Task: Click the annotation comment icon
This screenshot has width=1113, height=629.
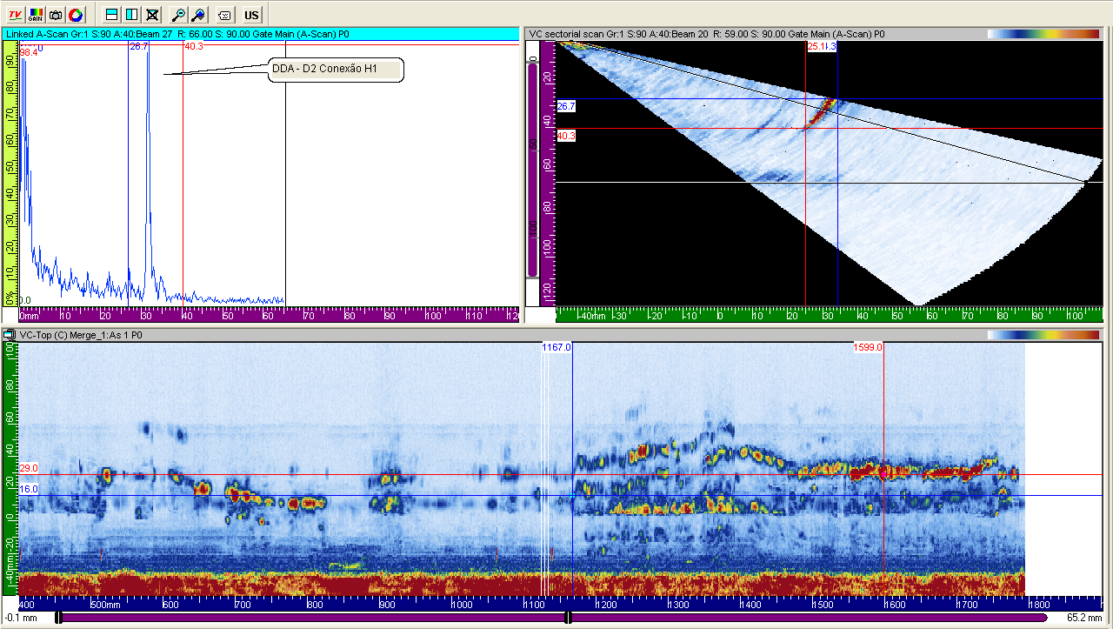Action: click(224, 14)
